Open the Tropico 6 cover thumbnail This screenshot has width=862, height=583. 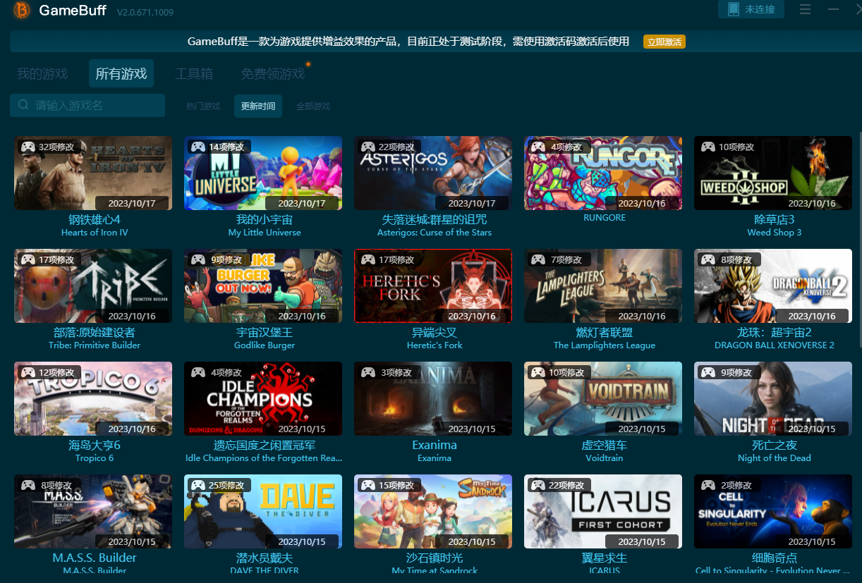(x=93, y=399)
